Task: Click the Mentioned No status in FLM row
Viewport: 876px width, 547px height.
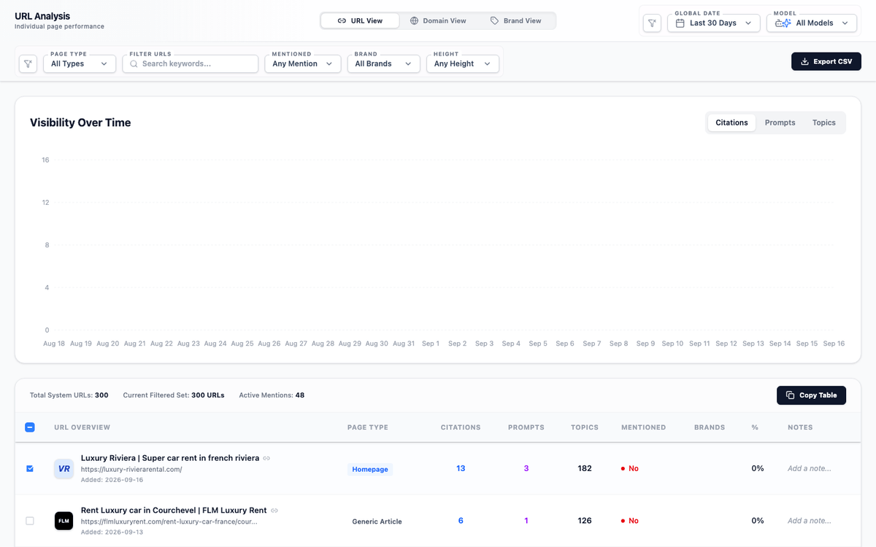Action: pyautogui.click(x=629, y=521)
